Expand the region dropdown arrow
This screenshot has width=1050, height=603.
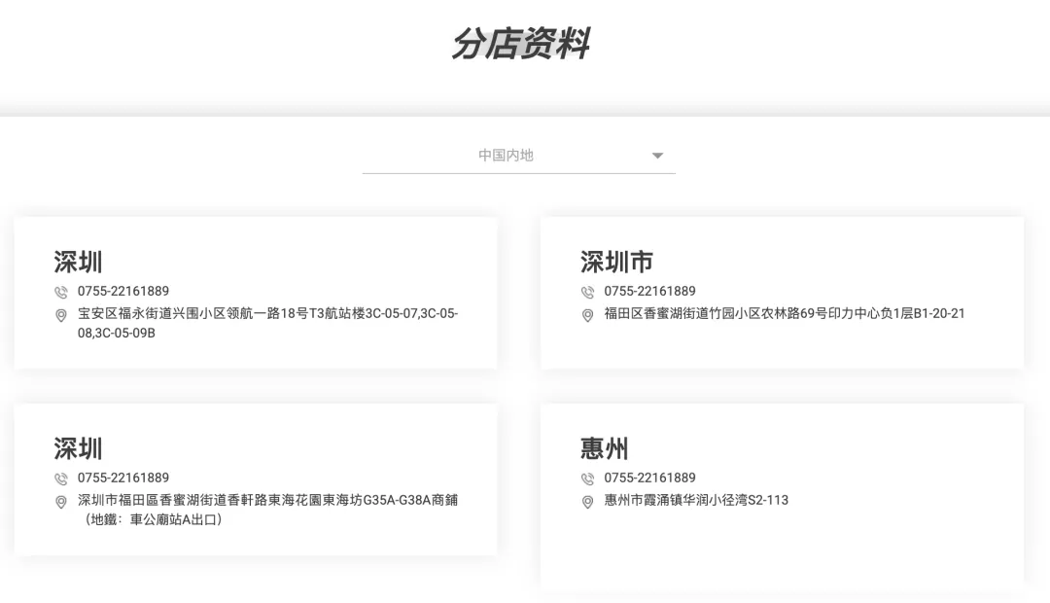[x=657, y=156]
